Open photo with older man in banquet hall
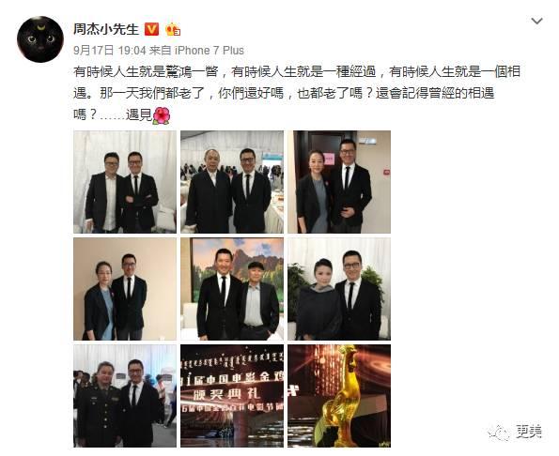 pyautogui.click(x=232, y=182)
